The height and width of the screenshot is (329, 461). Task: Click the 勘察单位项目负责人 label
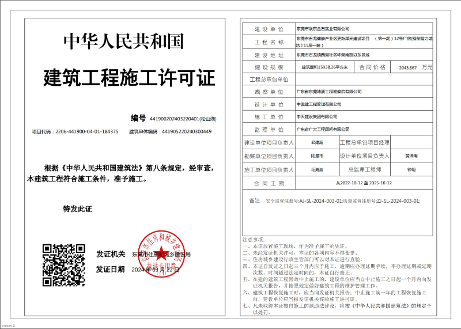(x=269, y=156)
